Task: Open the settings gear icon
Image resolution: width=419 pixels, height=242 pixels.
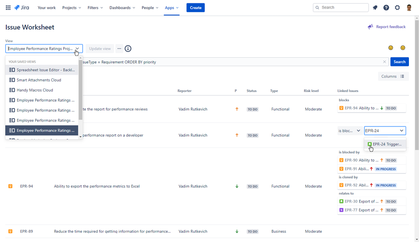Action: coord(397,8)
